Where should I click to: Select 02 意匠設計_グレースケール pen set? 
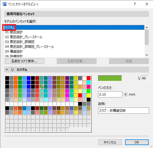[74, 37]
